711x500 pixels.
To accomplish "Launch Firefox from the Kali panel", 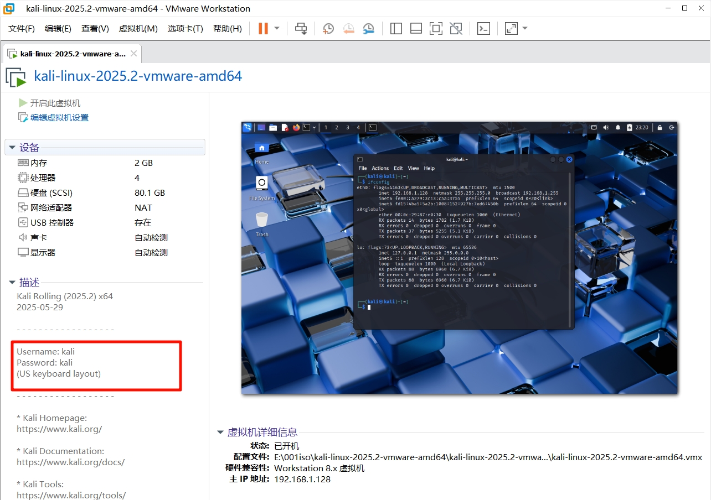I will (296, 127).
